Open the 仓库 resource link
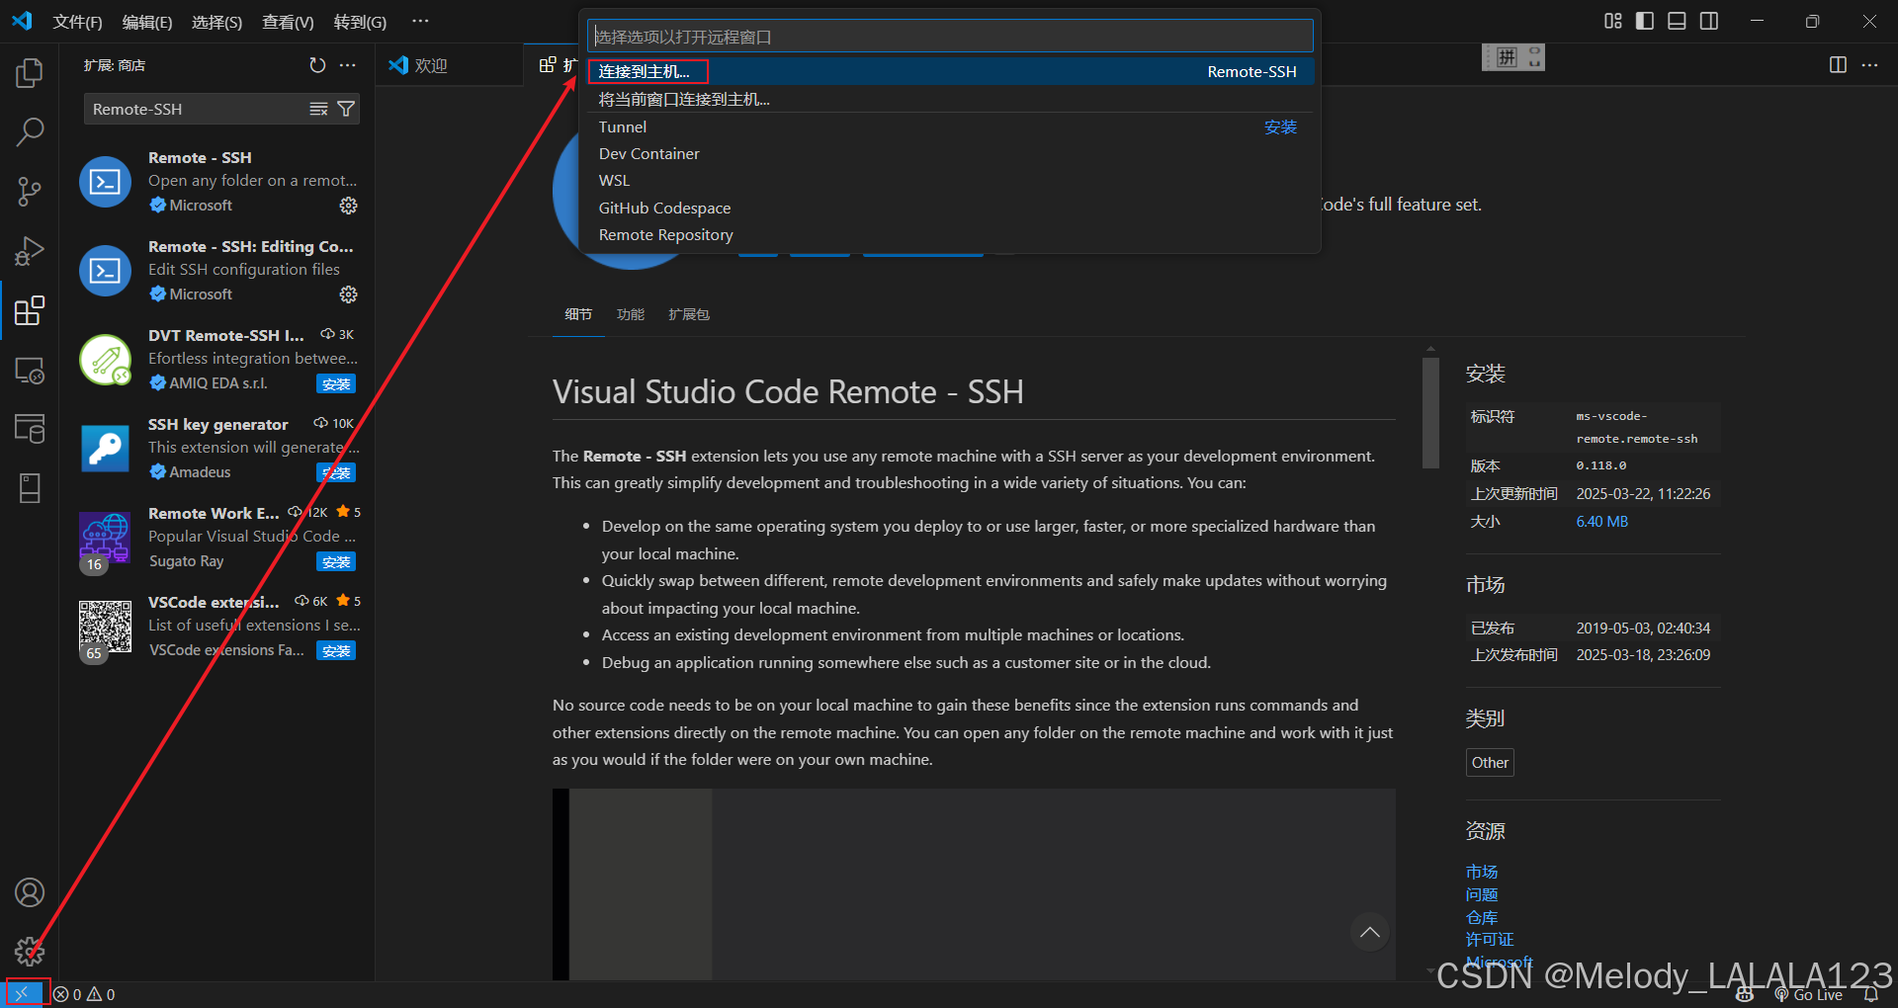 tap(1482, 917)
